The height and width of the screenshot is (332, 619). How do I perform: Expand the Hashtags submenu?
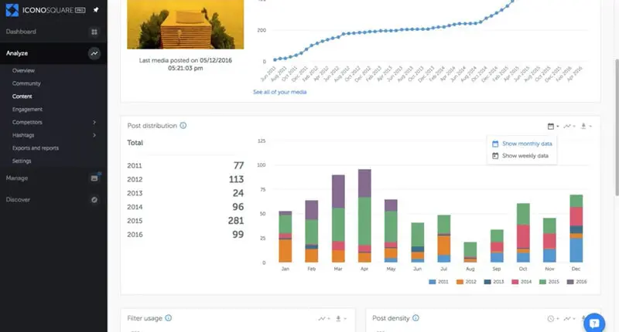coord(94,135)
